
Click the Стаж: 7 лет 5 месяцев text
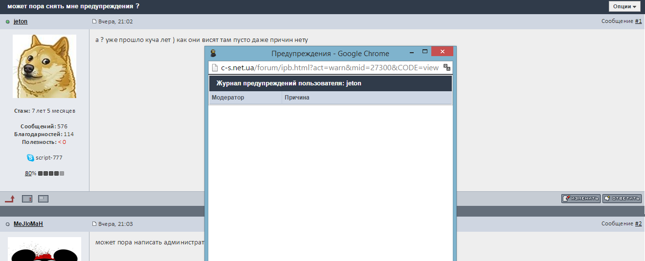44,111
